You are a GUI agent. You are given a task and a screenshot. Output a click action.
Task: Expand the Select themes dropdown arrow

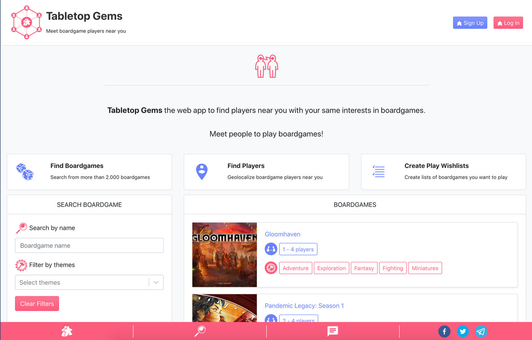tap(156, 282)
